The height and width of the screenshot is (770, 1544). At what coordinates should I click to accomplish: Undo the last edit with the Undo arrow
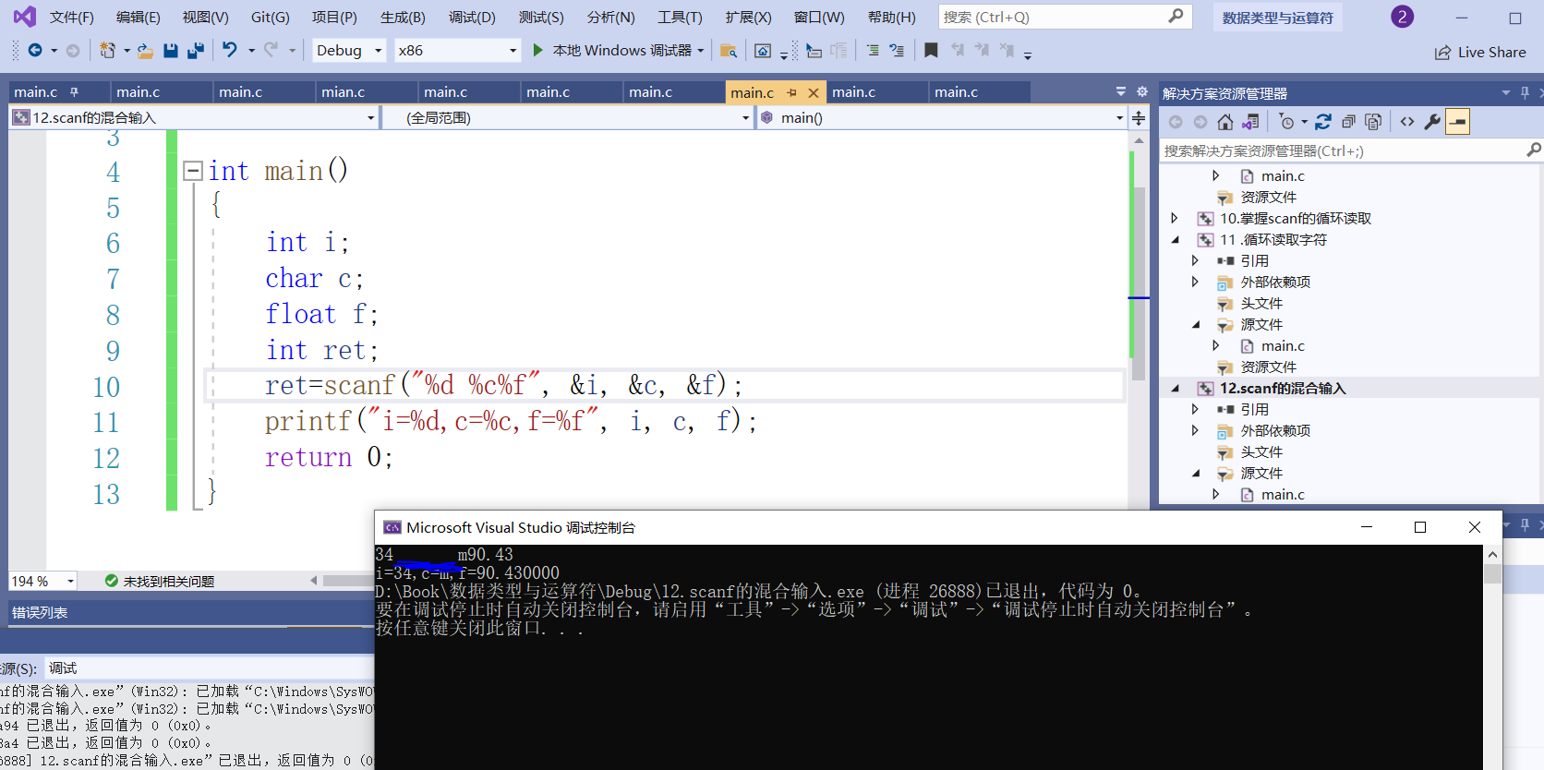pyautogui.click(x=230, y=50)
